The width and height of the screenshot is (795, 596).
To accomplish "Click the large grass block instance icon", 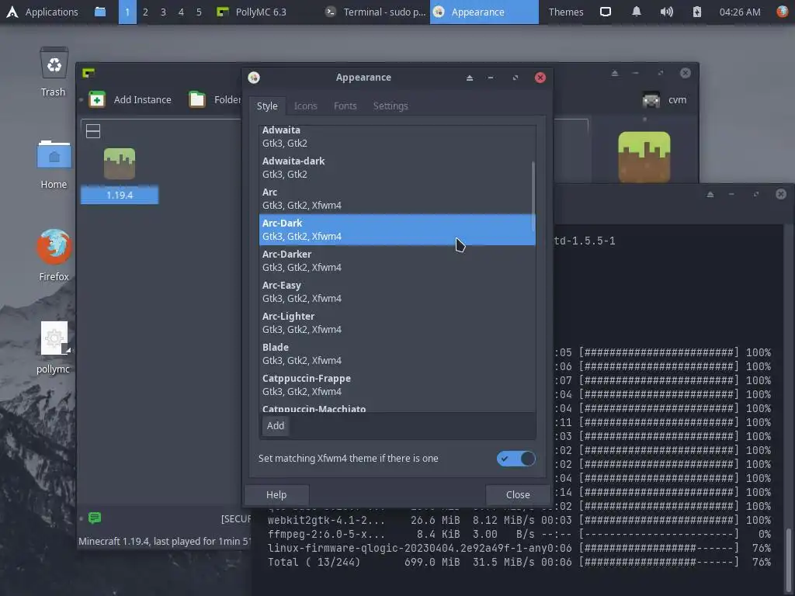I will coord(644,157).
